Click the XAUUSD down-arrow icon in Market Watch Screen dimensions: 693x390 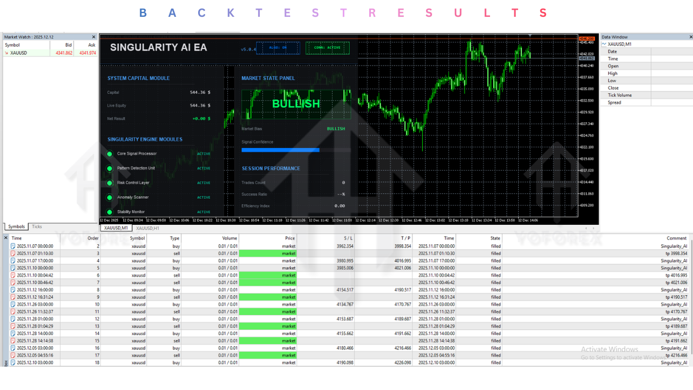pyautogui.click(x=6, y=53)
